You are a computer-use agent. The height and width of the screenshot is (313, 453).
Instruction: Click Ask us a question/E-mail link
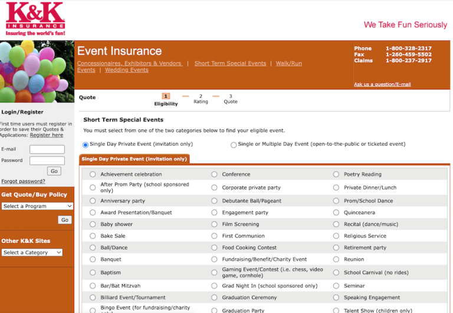(x=382, y=84)
